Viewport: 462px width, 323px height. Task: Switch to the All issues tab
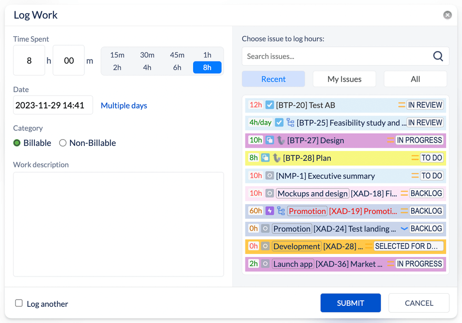[x=415, y=79]
